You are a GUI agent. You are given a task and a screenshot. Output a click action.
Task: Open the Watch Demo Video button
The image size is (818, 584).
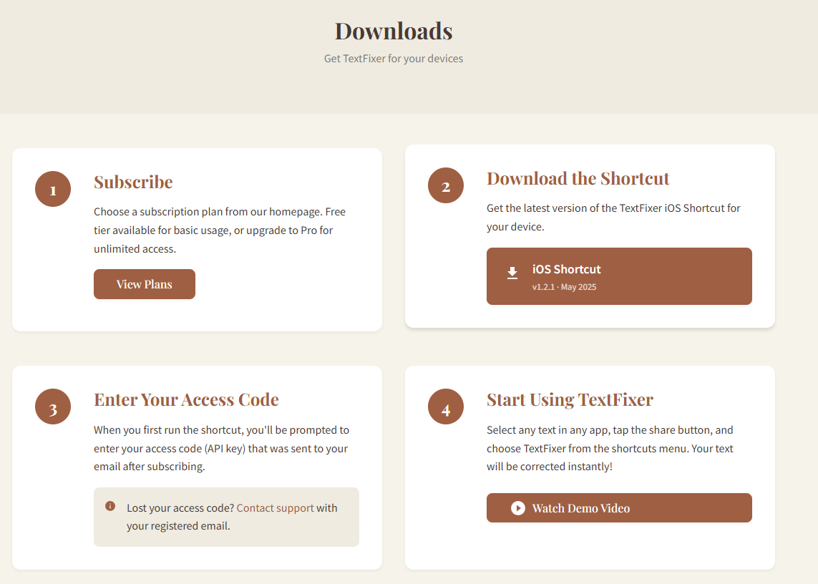click(619, 508)
